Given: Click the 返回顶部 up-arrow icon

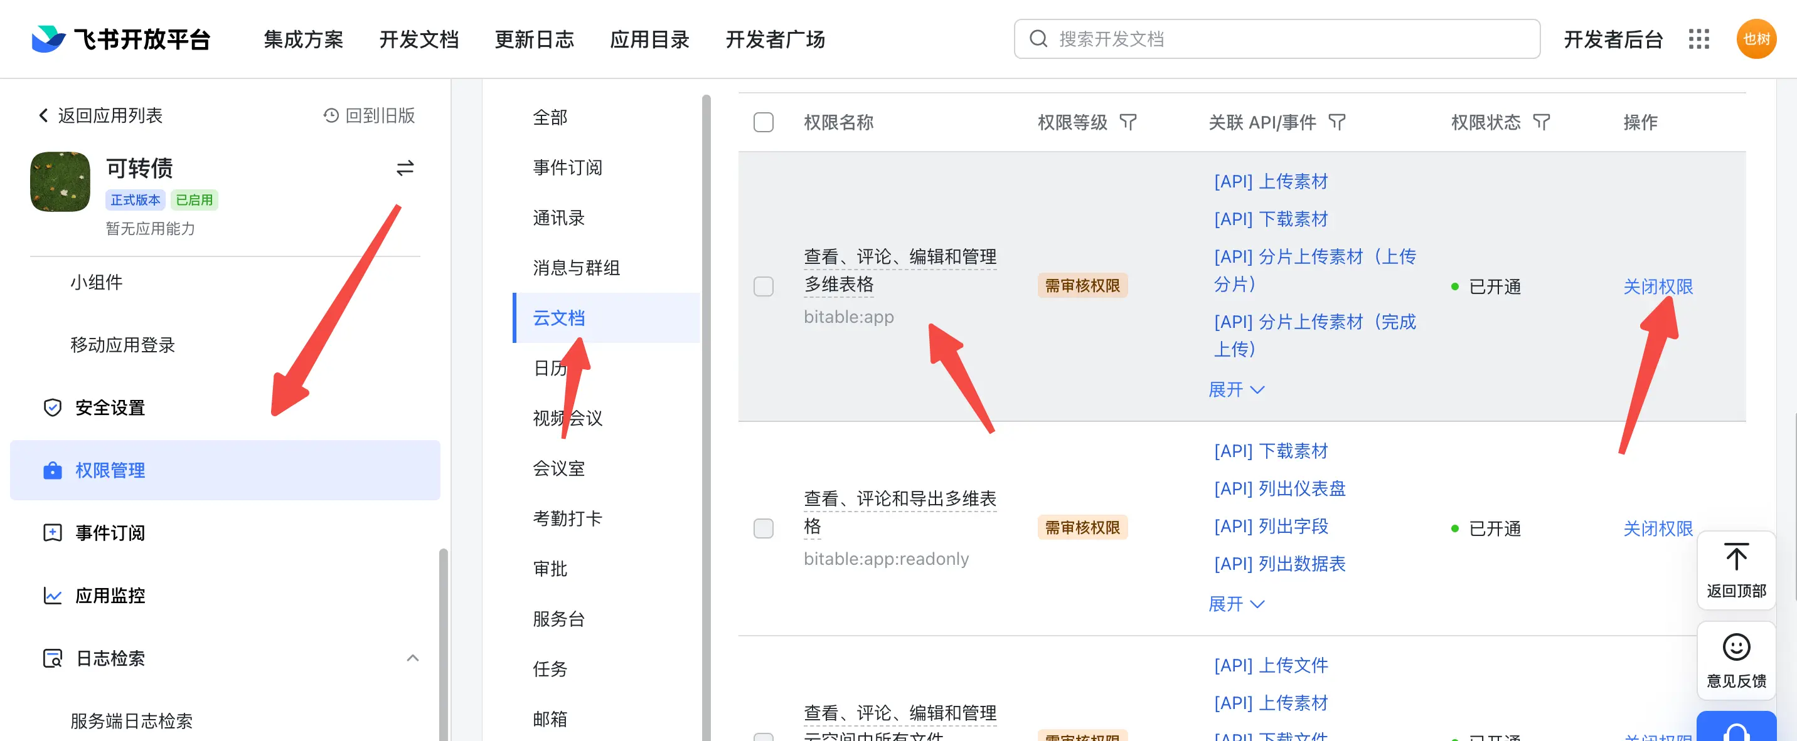Looking at the screenshot, I should tap(1736, 558).
